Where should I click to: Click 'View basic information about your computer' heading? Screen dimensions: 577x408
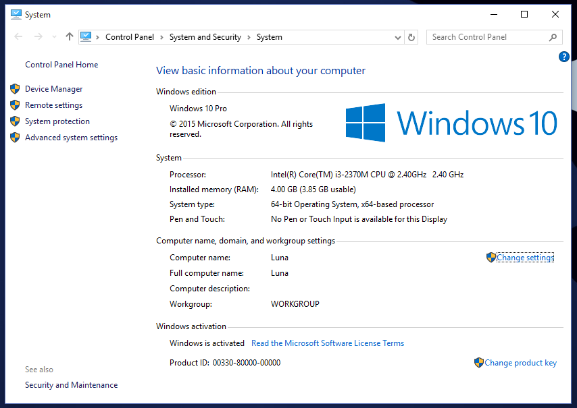click(x=261, y=71)
